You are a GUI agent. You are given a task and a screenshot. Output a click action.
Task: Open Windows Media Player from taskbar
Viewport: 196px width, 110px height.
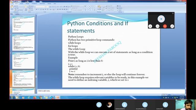(23, 97)
